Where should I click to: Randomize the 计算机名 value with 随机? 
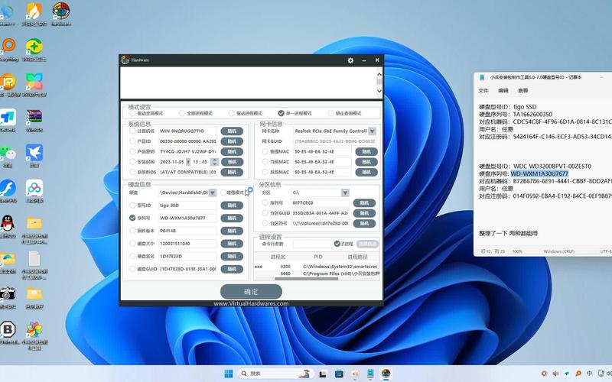[x=232, y=131]
